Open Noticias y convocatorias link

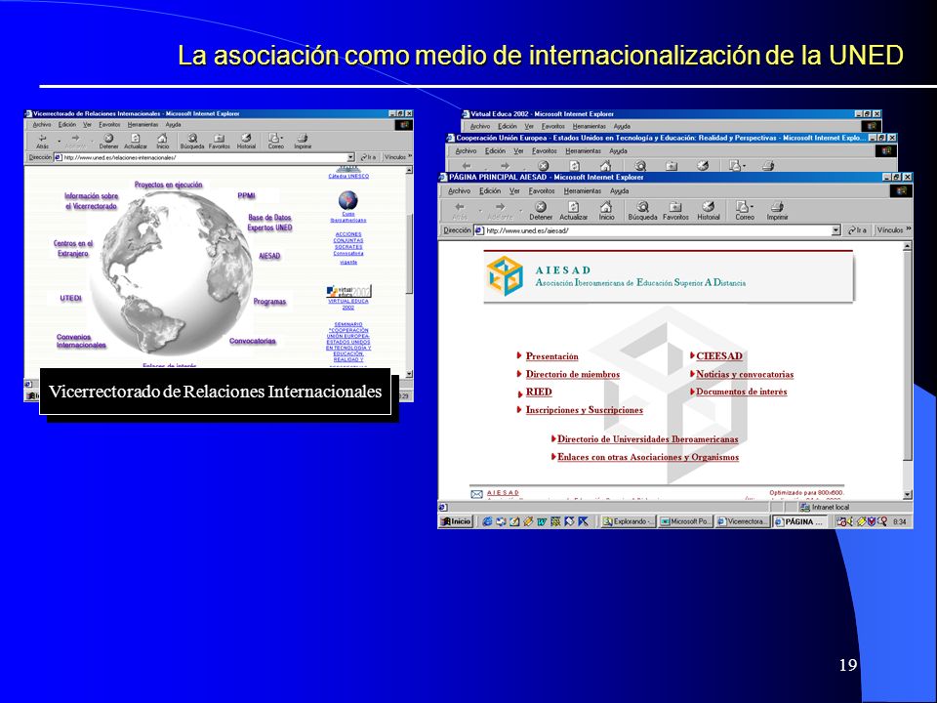745,374
